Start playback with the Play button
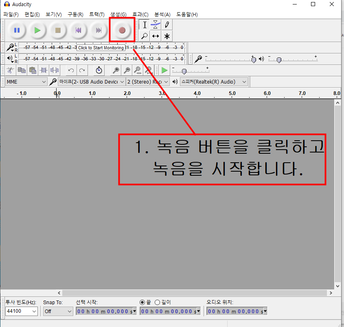 [x=37, y=30]
